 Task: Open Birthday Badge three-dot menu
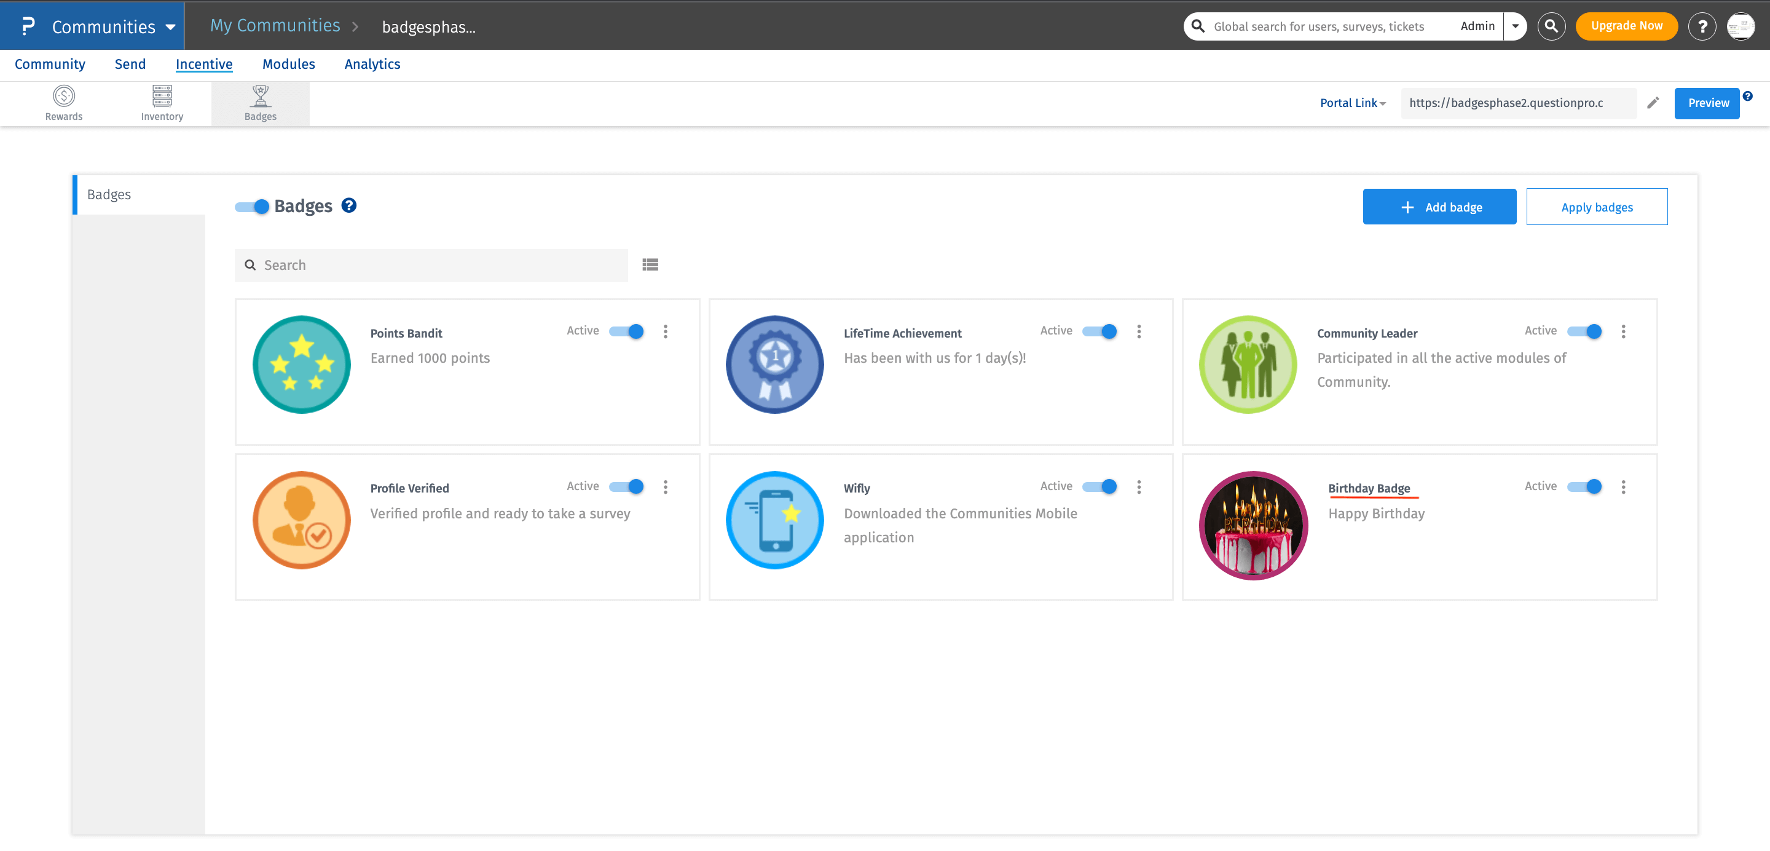[1623, 486]
